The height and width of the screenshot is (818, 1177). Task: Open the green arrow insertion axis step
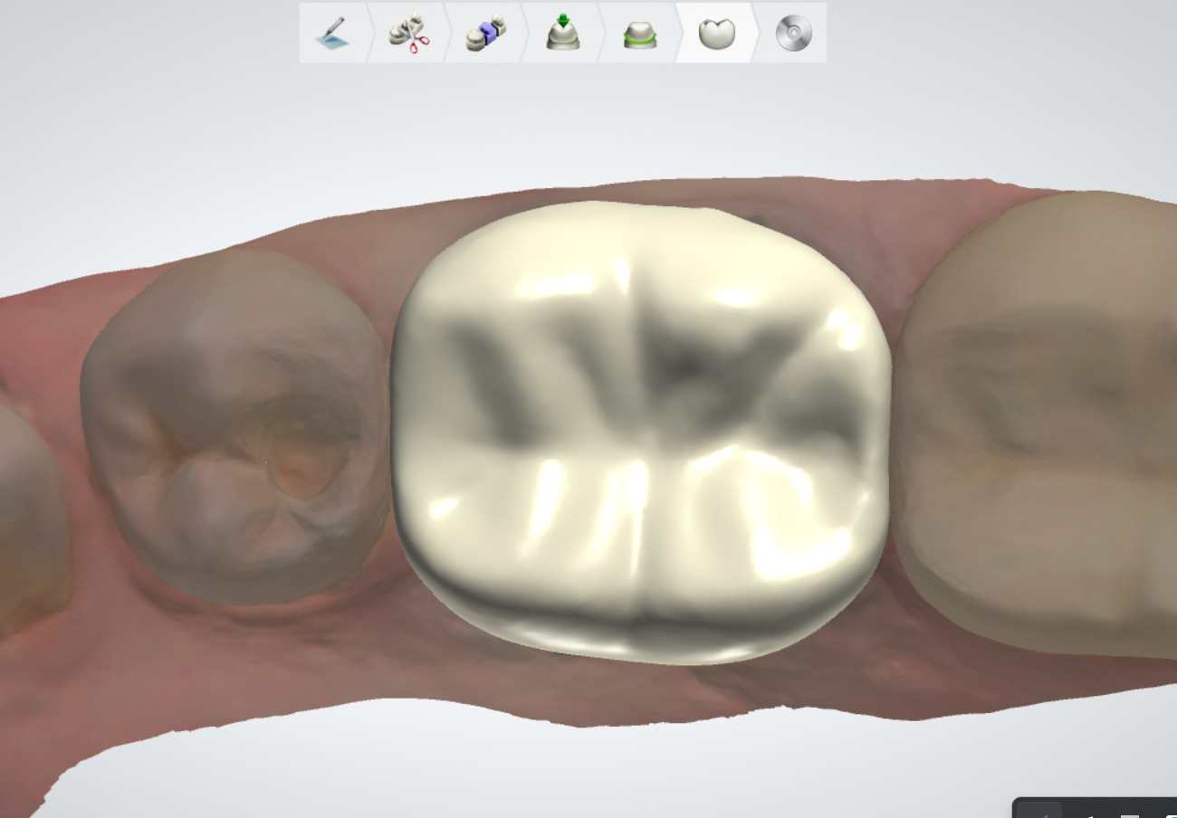click(562, 33)
